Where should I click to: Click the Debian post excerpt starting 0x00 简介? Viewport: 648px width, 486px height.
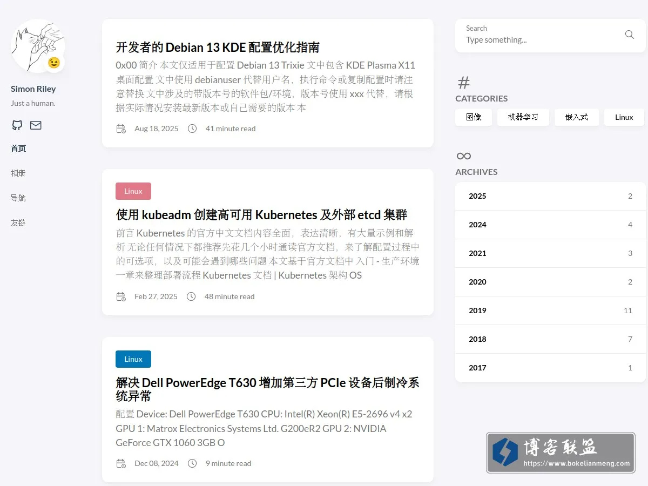(x=266, y=86)
